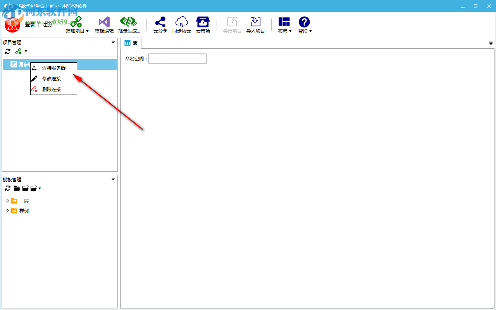
Task: Expand the 样例 template folder
Action: click(x=7, y=210)
